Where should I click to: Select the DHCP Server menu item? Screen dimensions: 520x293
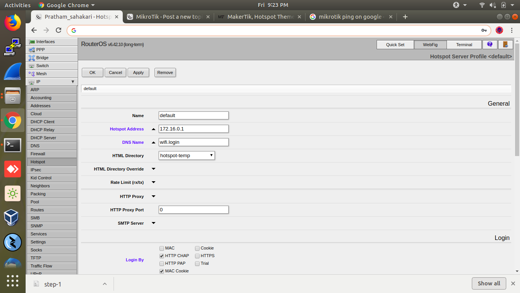pos(52,138)
